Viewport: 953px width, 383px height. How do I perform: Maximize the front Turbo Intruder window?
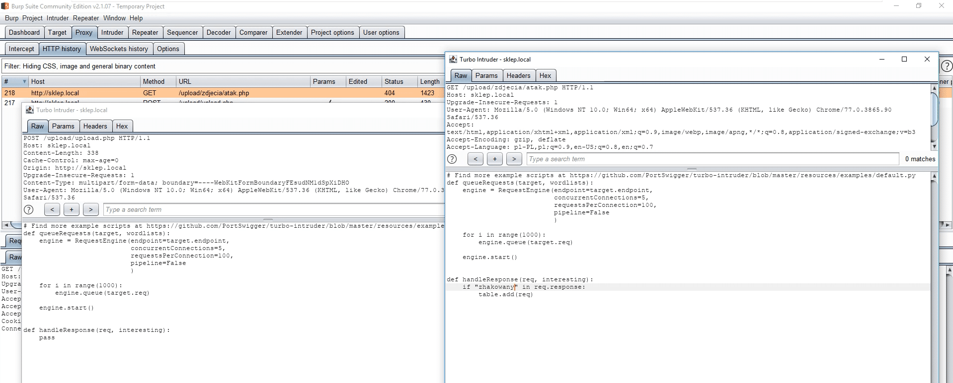(x=904, y=59)
